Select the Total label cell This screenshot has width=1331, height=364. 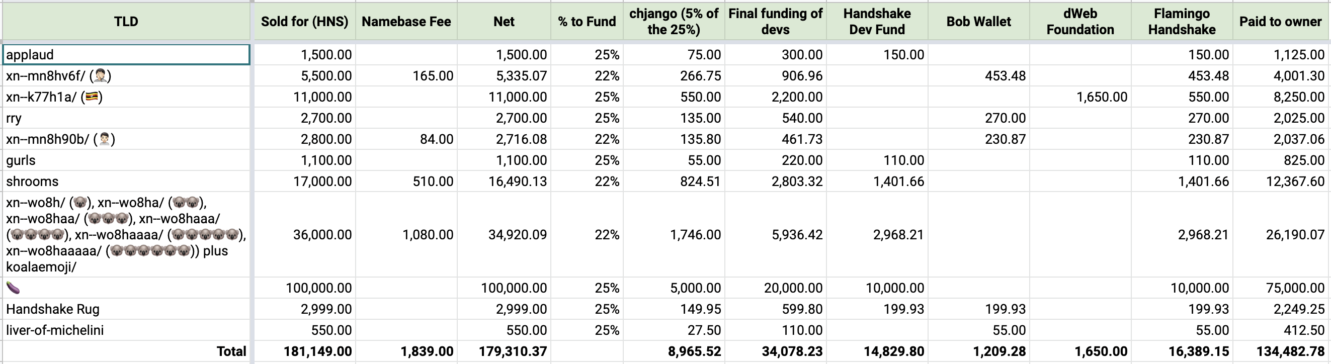(x=126, y=351)
